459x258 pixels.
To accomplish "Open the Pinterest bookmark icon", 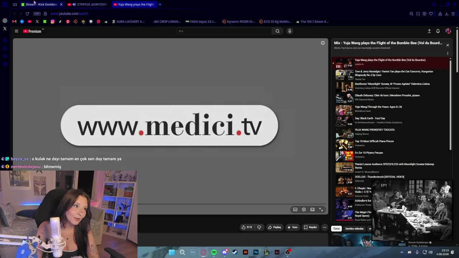I will (68, 21).
